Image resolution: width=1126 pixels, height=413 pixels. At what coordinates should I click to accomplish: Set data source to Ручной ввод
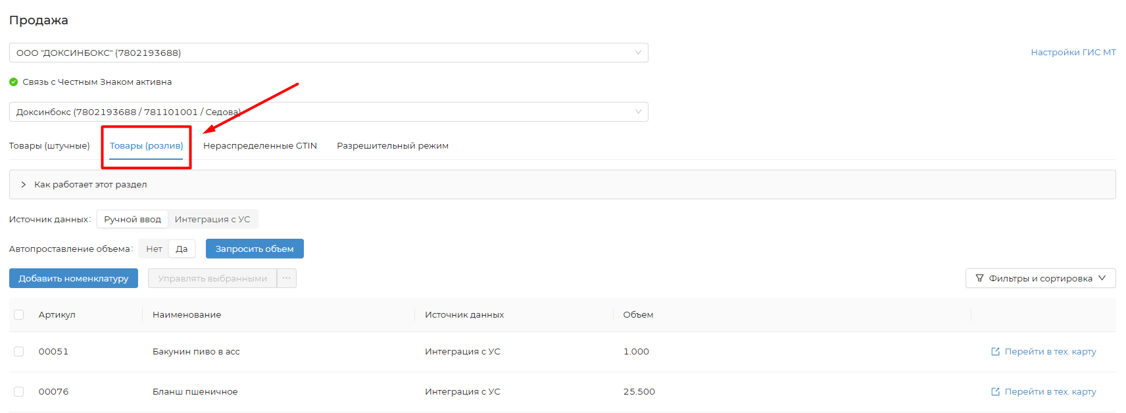pyautogui.click(x=132, y=219)
